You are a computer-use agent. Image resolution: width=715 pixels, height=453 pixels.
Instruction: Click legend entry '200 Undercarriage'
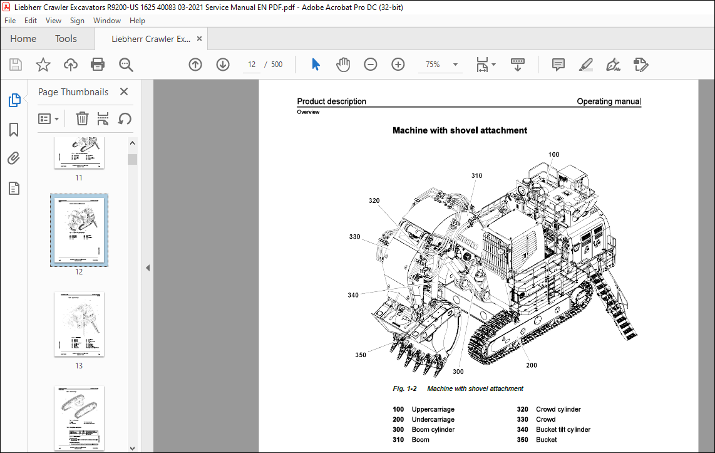pos(424,419)
